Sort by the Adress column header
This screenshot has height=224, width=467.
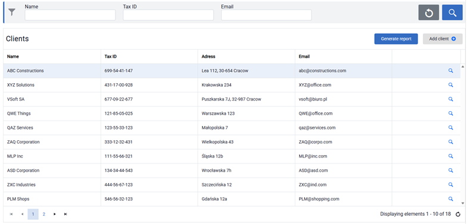[x=247, y=56]
